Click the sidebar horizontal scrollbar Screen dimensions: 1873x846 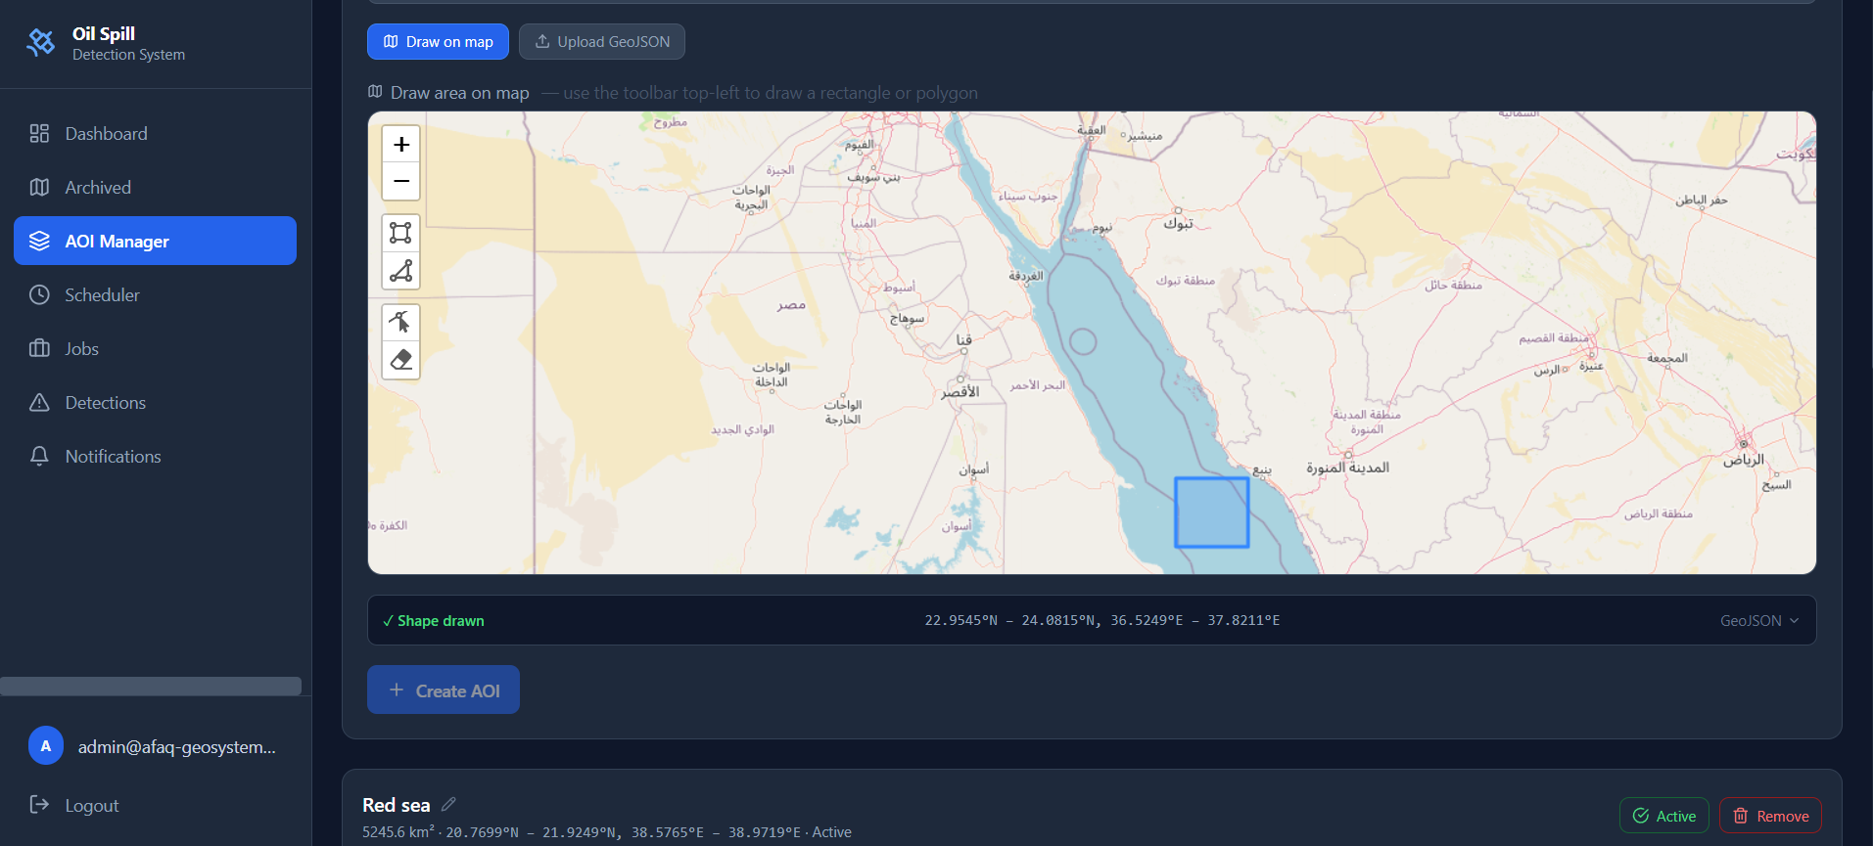click(151, 686)
